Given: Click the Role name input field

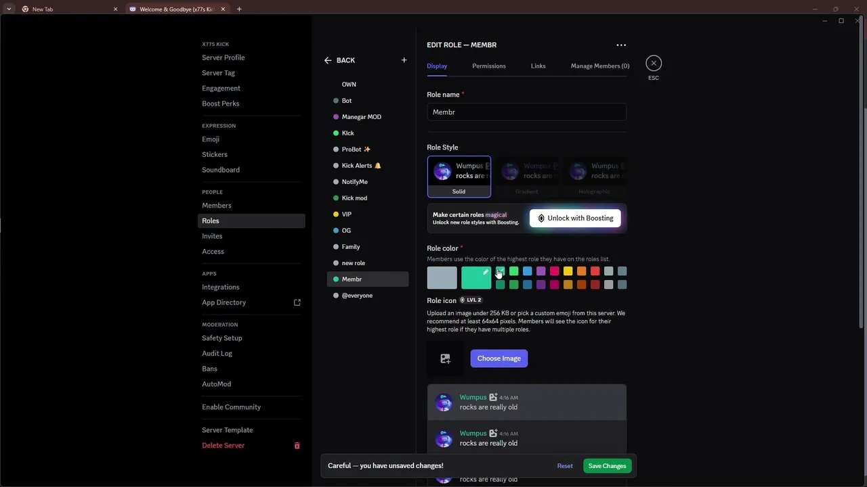Looking at the screenshot, I should pyautogui.click(x=526, y=112).
